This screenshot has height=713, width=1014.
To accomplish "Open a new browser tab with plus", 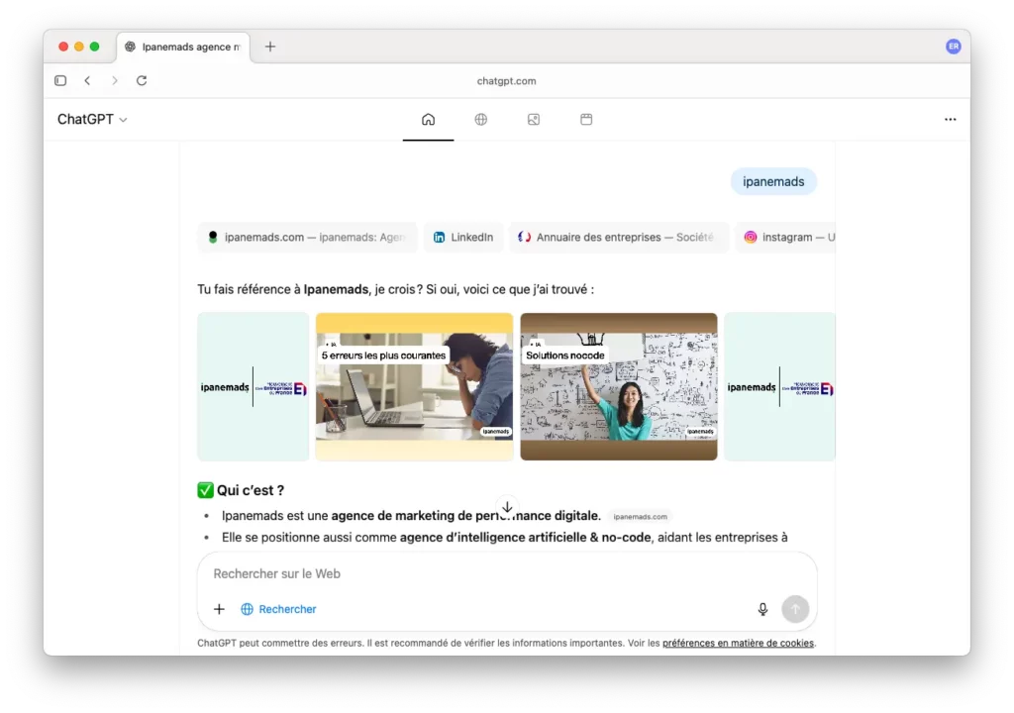I will point(270,47).
